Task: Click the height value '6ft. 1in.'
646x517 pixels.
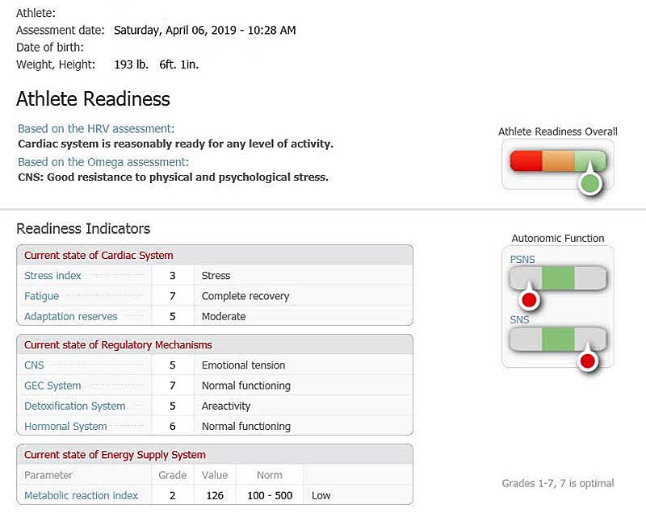Action: tap(178, 65)
